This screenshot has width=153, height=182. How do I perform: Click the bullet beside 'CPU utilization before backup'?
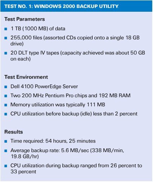click(x=6, y=114)
